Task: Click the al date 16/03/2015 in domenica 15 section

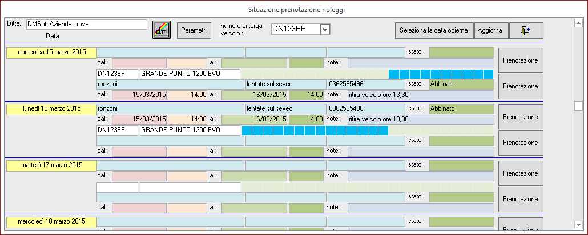Action: click(255, 95)
